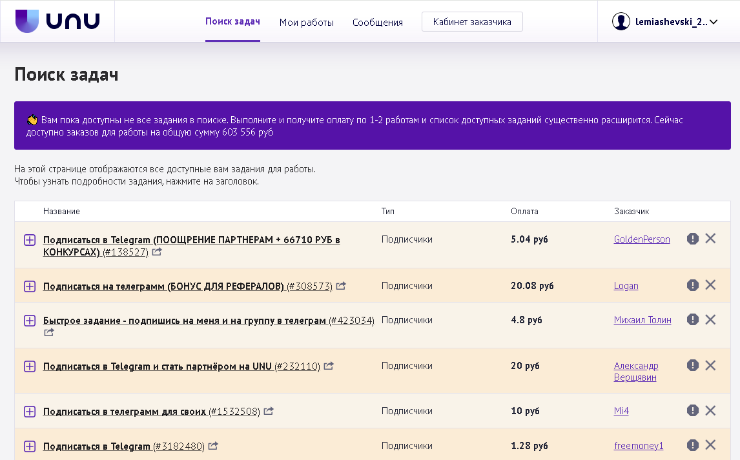
Task: Hide the GoldenPerson task with X
Action: point(710,239)
